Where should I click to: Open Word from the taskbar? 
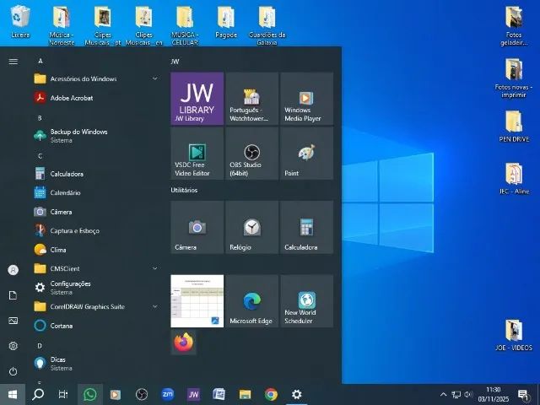tap(219, 394)
